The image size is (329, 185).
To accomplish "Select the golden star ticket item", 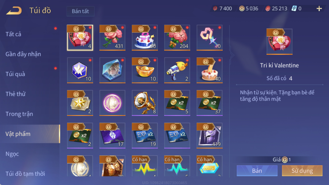I will coord(80,103).
